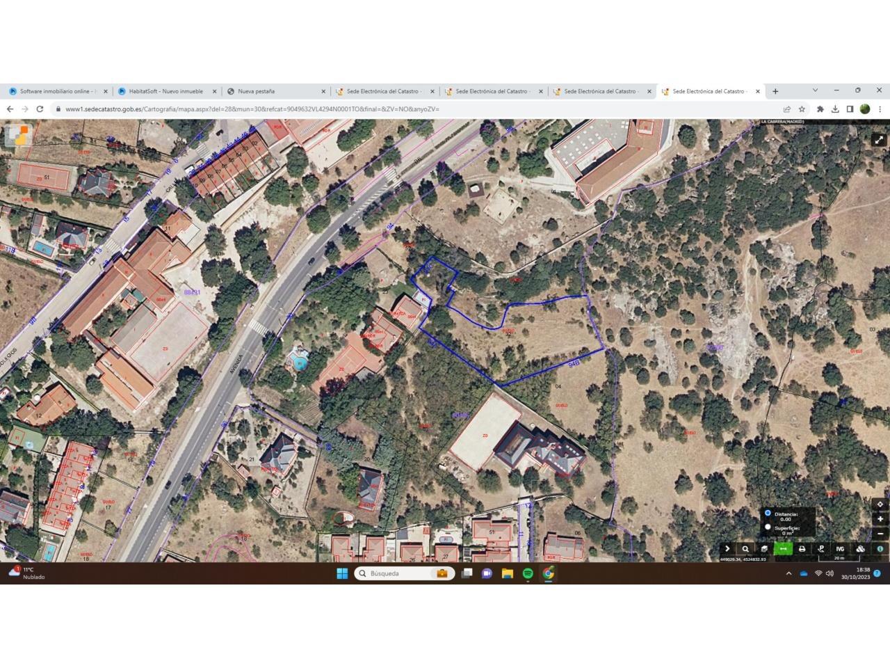
Task: Open the map layers panel
Action: tap(764, 548)
